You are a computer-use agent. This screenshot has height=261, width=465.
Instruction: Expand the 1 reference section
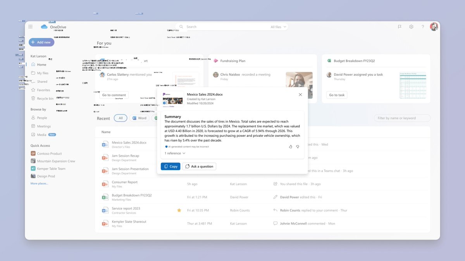175,154
